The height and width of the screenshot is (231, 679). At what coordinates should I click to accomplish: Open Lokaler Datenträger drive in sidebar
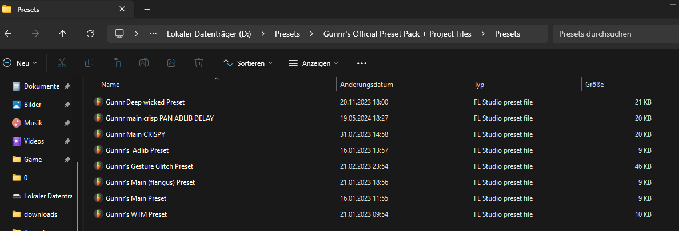[47, 196]
